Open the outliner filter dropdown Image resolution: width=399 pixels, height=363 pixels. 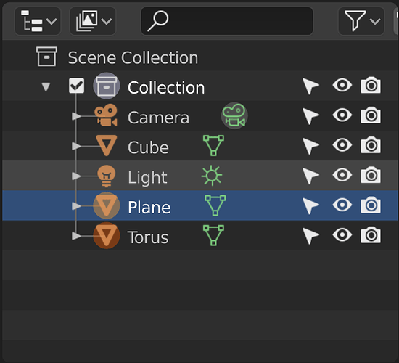tap(361, 21)
